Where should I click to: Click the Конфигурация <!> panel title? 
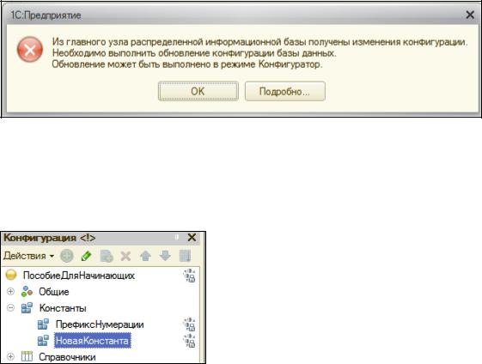(x=50, y=238)
